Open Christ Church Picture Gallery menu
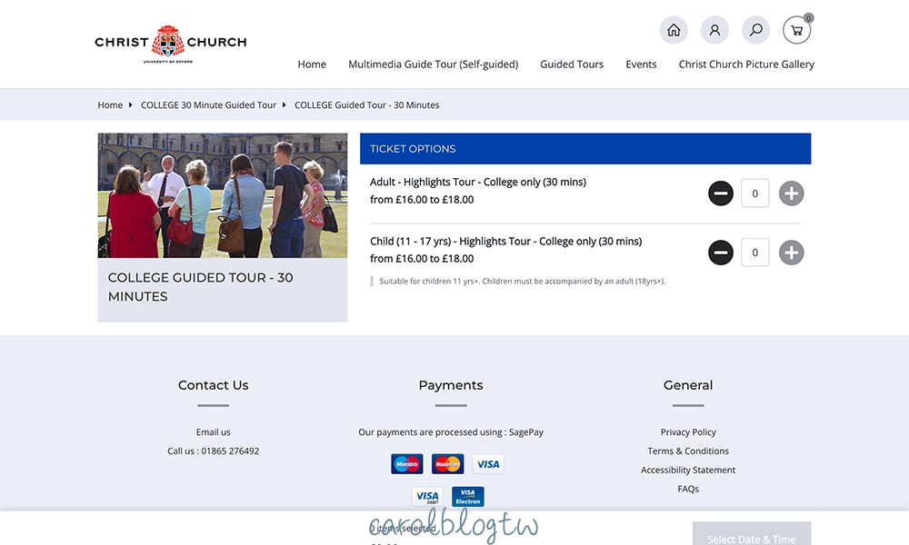This screenshot has width=909, height=545. (x=746, y=64)
